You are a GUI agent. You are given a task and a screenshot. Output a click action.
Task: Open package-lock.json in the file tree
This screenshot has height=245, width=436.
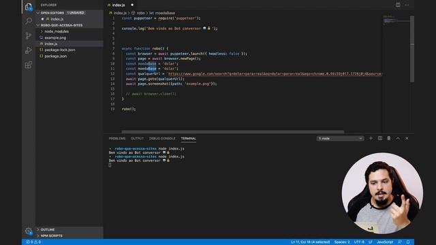click(x=59, y=50)
